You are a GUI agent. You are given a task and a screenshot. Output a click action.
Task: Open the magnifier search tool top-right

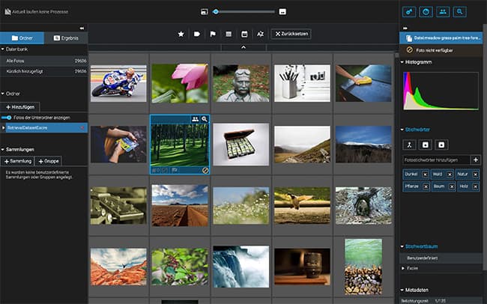(x=459, y=12)
